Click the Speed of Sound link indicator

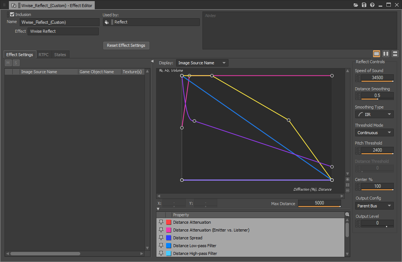[357, 78]
